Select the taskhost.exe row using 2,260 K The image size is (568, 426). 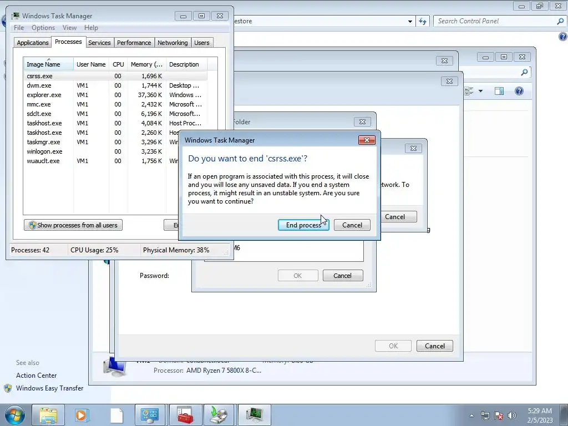(102, 133)
